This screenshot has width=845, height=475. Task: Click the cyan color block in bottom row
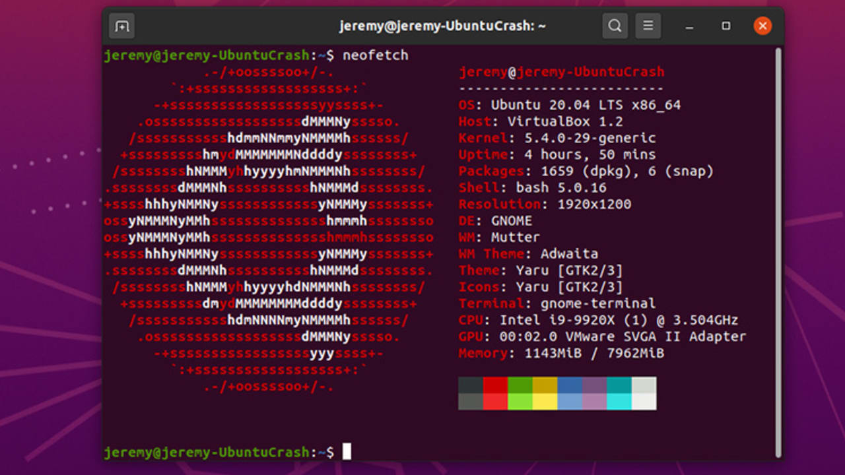tap(619, 402)
